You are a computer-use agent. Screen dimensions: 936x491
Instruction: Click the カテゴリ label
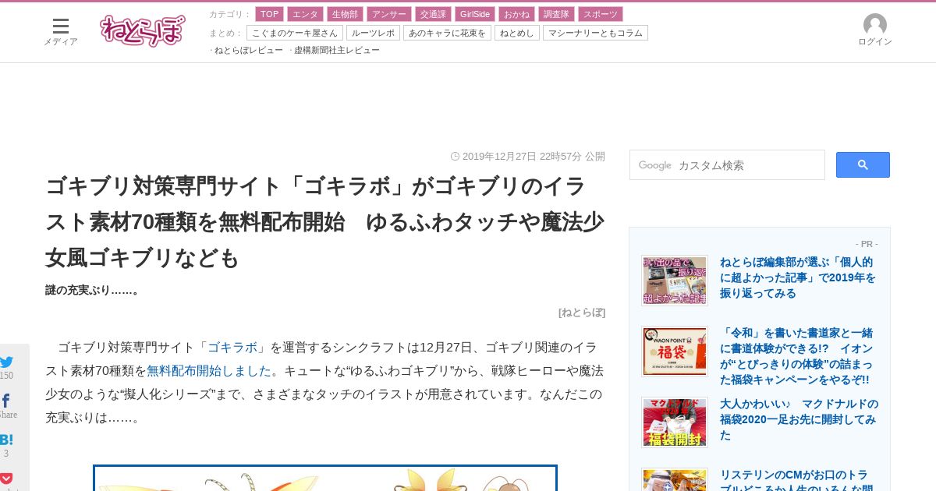coord(230,14)
